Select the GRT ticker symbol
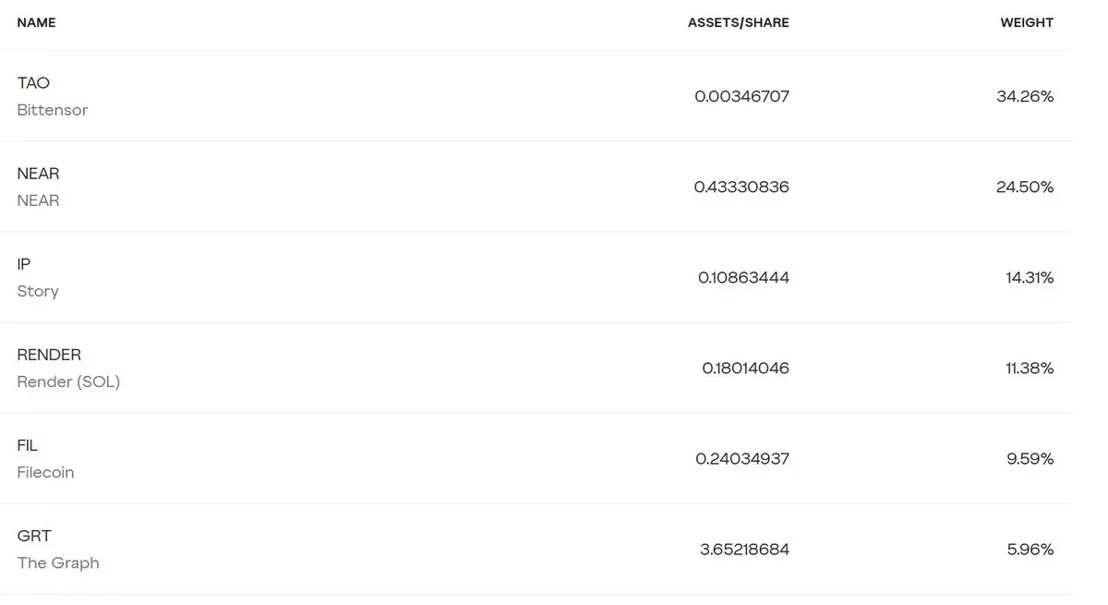The image size is (1108, 605). pos(34,536)
